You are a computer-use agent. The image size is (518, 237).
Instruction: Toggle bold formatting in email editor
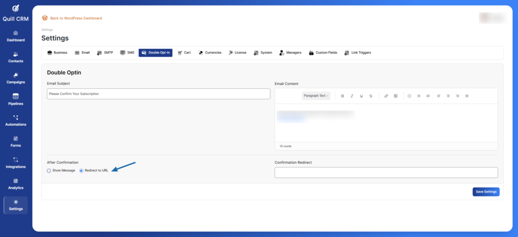pos(342,96)
